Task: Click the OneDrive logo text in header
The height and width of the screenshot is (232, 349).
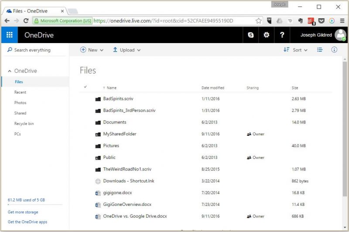Action: tap(39, 35)
